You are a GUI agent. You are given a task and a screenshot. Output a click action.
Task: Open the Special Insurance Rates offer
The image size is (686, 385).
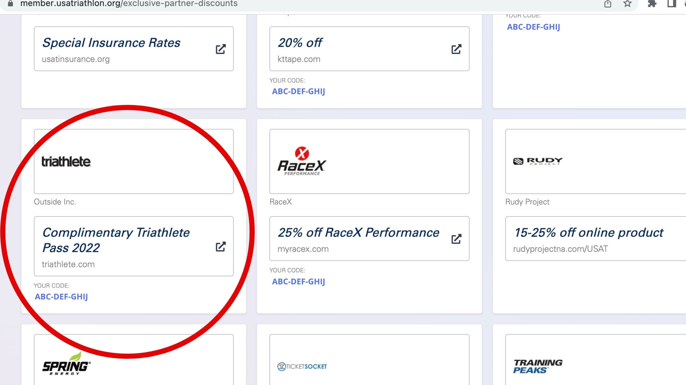(x=134, y=49)
